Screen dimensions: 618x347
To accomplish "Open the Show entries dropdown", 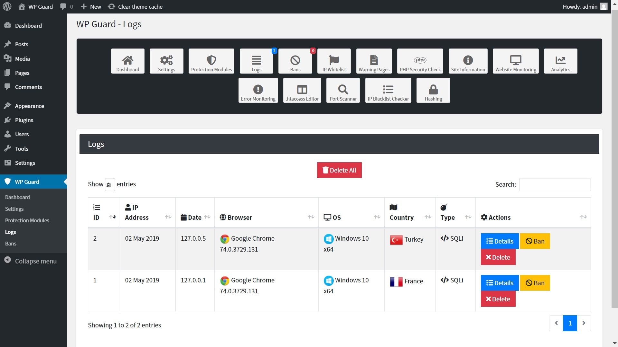I will coord(110,185).
